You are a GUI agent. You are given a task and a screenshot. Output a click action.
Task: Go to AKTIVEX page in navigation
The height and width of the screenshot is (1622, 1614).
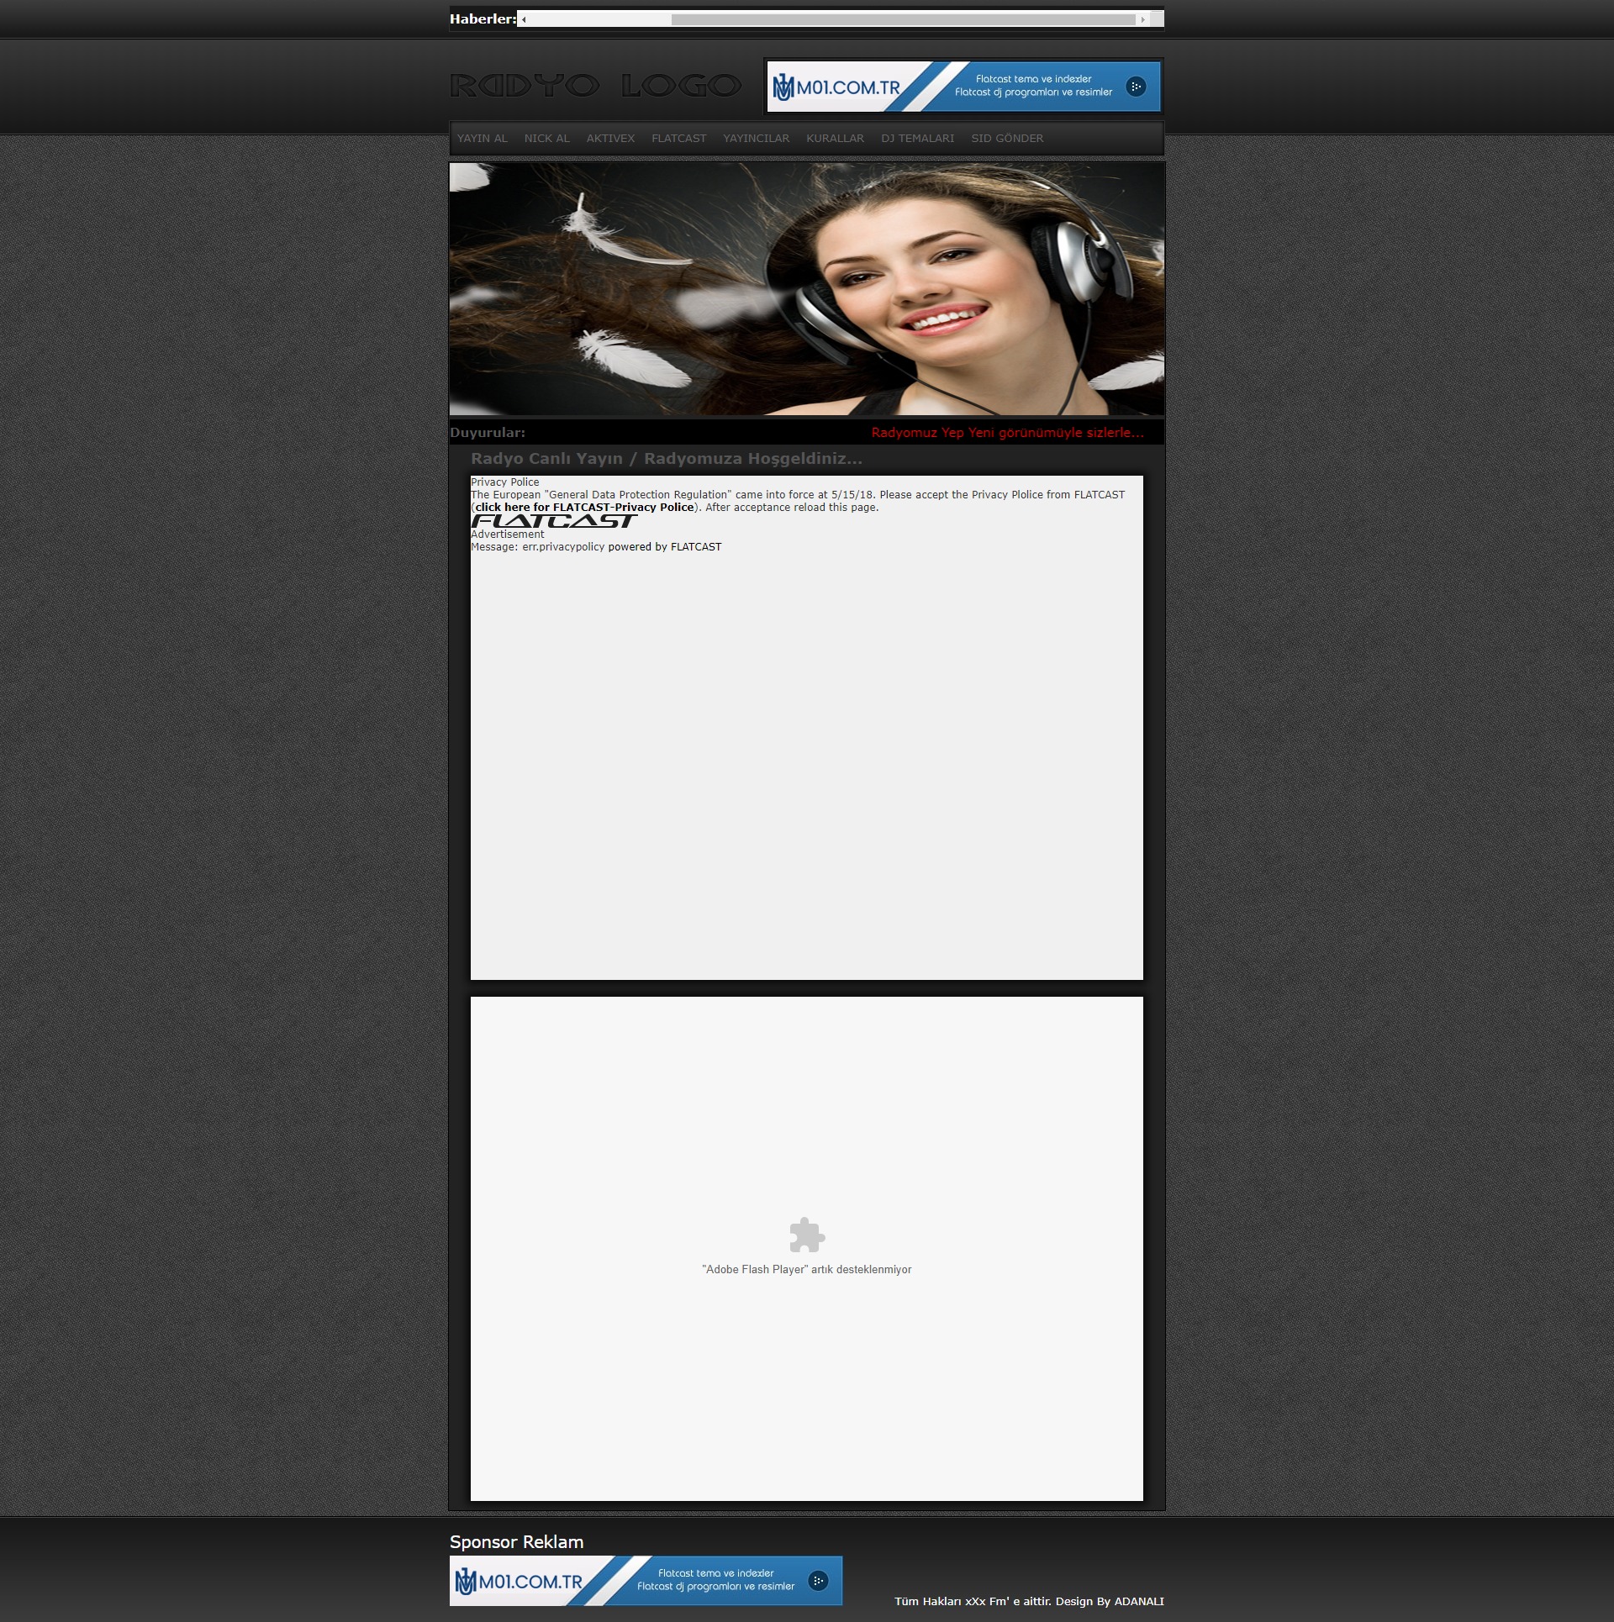(610, 139)
